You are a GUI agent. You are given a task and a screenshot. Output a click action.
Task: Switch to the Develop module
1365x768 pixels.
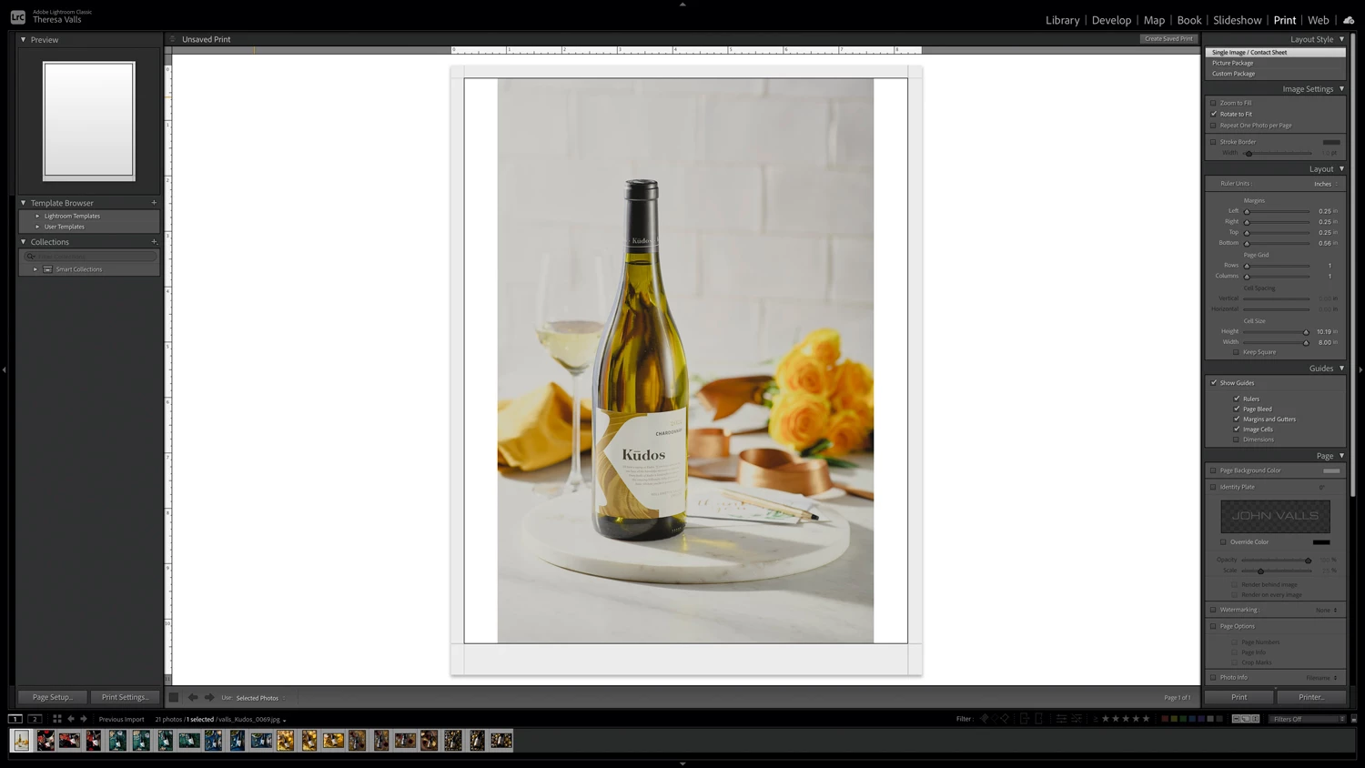pyautogui.click(x=1111, y=20)
